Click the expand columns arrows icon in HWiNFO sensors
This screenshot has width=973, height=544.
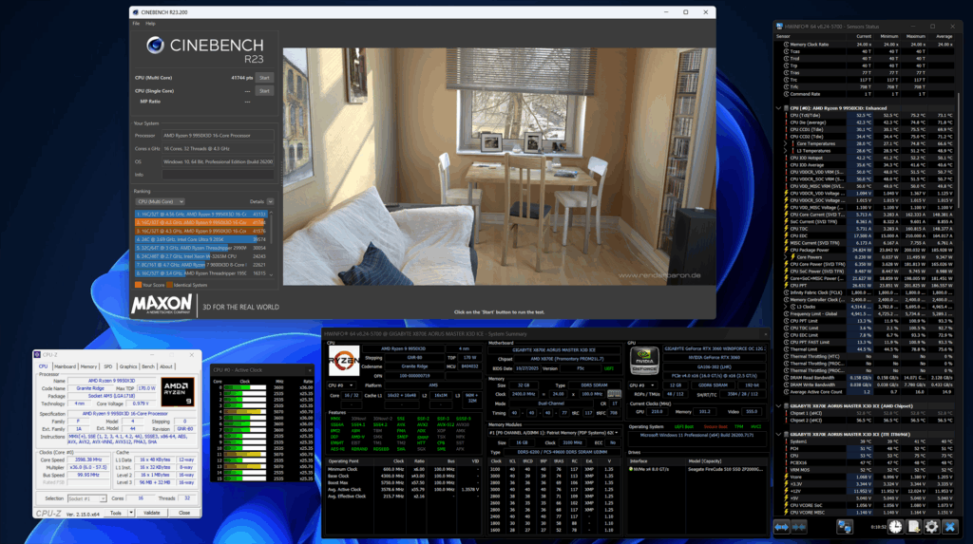pos(783,526)
